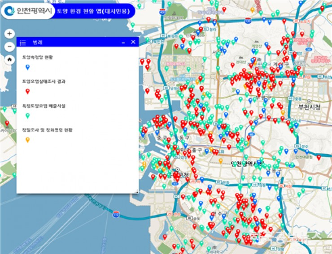The height and width of the screenshot is (254, 332).
Task: Click the 범례 panel title text
Action: (38, 42)
